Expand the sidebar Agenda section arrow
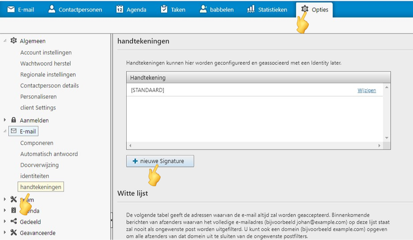413x240 pixels. 5,210
